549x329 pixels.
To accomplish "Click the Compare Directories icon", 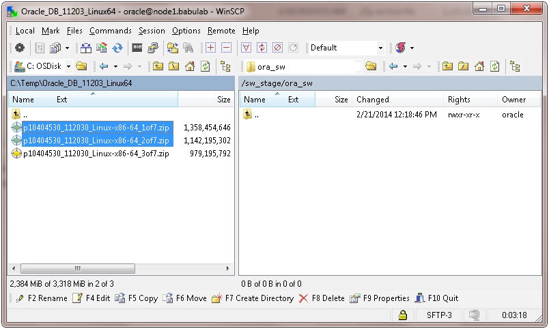I will 86,48.
